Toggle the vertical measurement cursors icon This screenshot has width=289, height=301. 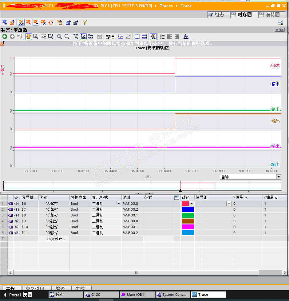pos(137,37)
